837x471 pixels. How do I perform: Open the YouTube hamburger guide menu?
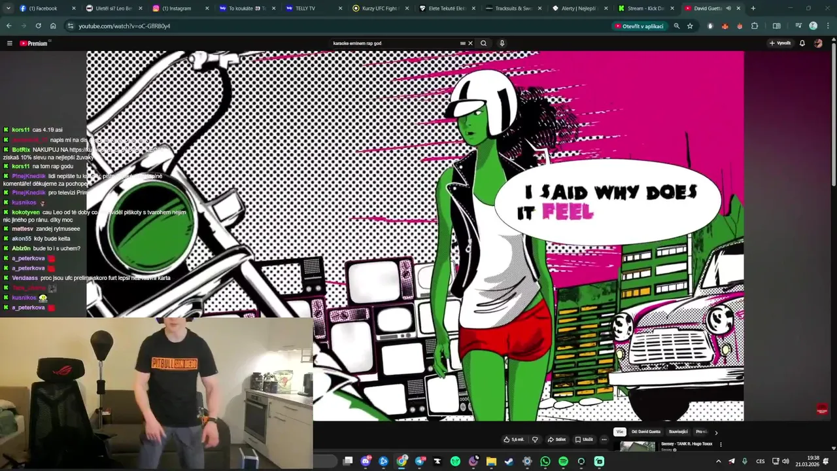pos(10,43)
